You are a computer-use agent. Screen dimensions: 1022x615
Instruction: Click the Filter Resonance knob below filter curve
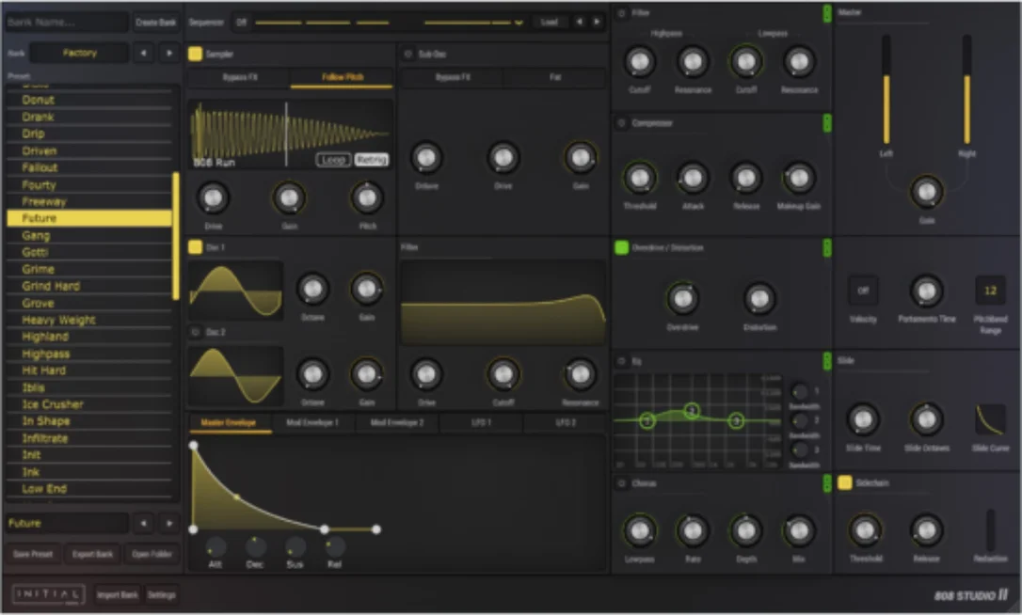pyautogui.click(x=580, y=374)
